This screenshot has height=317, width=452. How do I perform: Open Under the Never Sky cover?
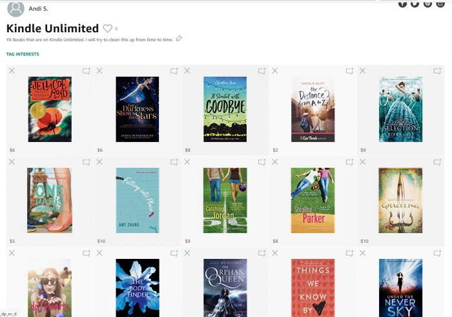400,287
